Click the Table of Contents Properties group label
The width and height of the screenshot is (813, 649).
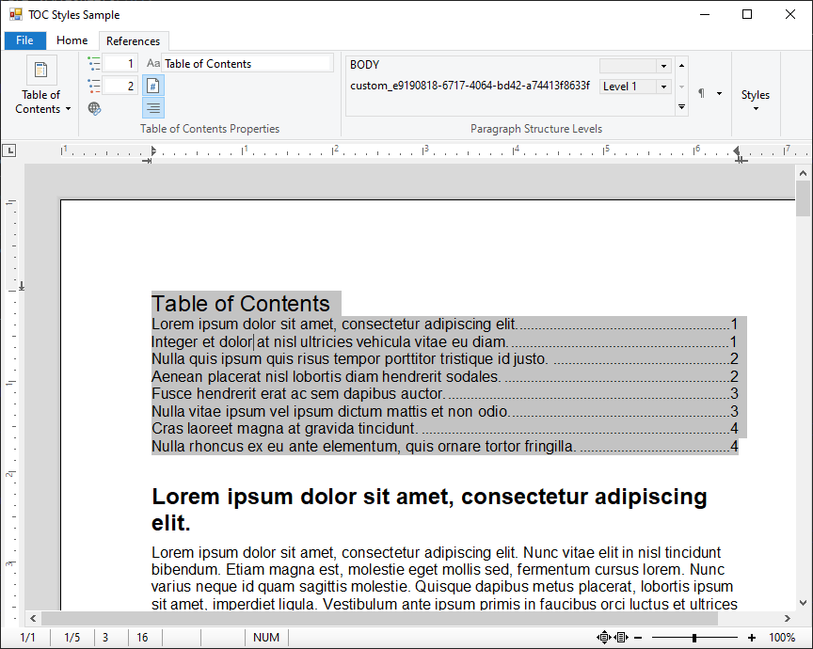(x=210, y=129)
